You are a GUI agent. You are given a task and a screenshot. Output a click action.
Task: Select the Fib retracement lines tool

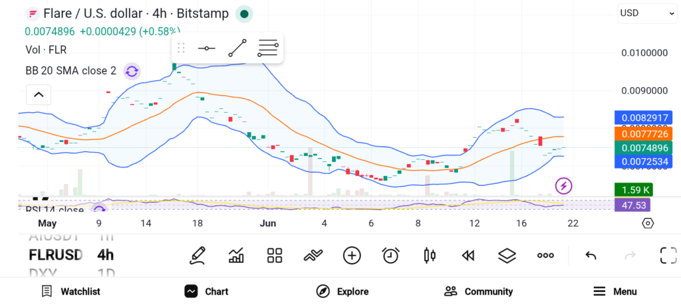coord(267,48)
